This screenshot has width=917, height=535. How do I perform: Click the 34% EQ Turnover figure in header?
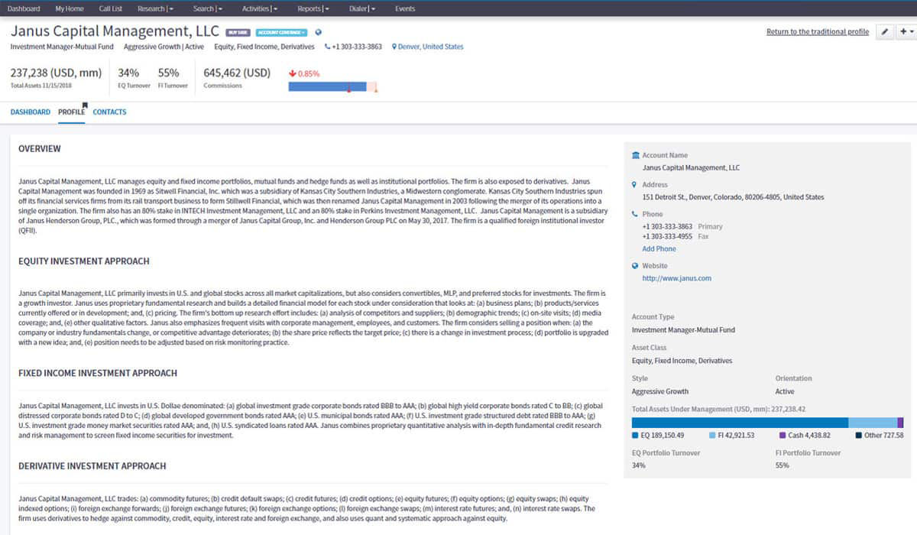pos(128,73)
